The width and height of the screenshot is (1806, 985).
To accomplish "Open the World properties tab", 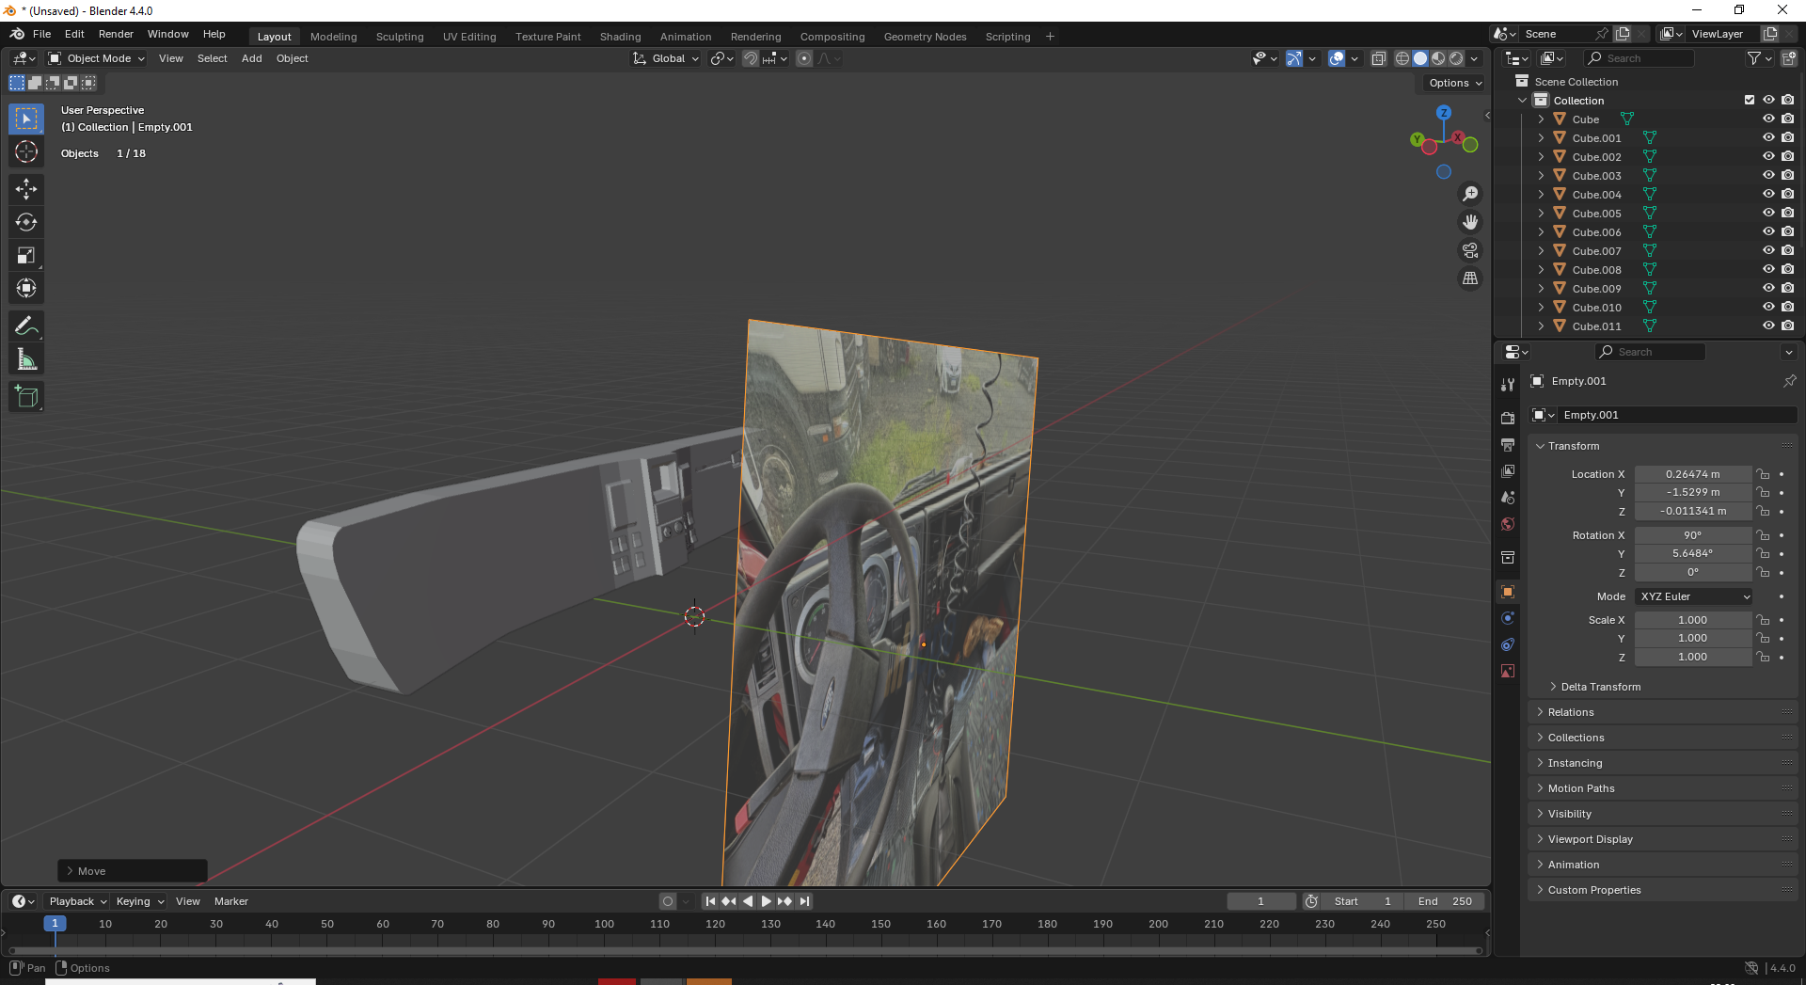I will 1508,524.
